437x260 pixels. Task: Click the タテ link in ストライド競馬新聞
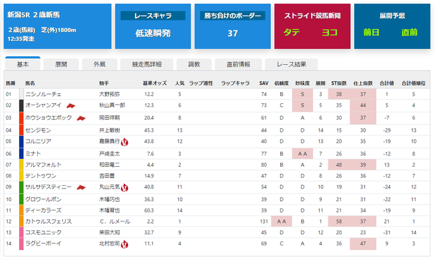[292, 32]
